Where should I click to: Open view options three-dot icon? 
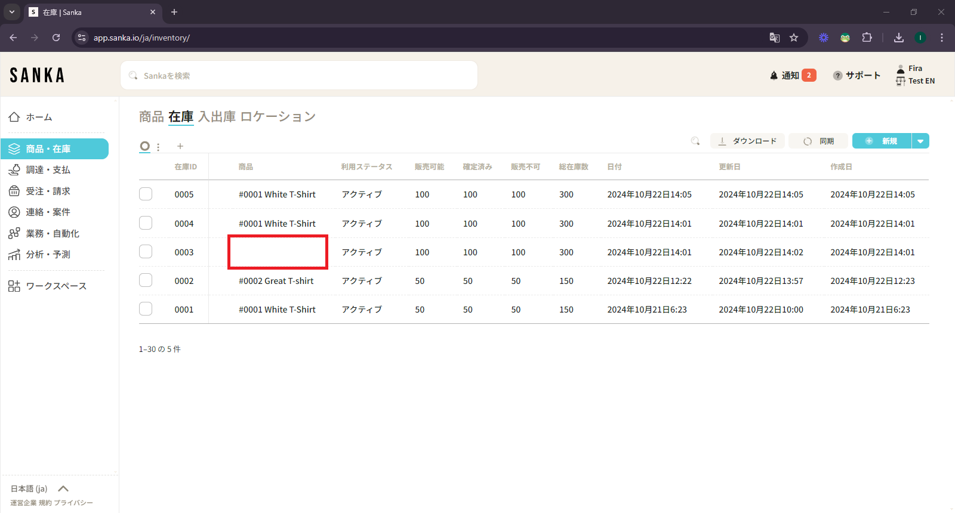point(158,147)
